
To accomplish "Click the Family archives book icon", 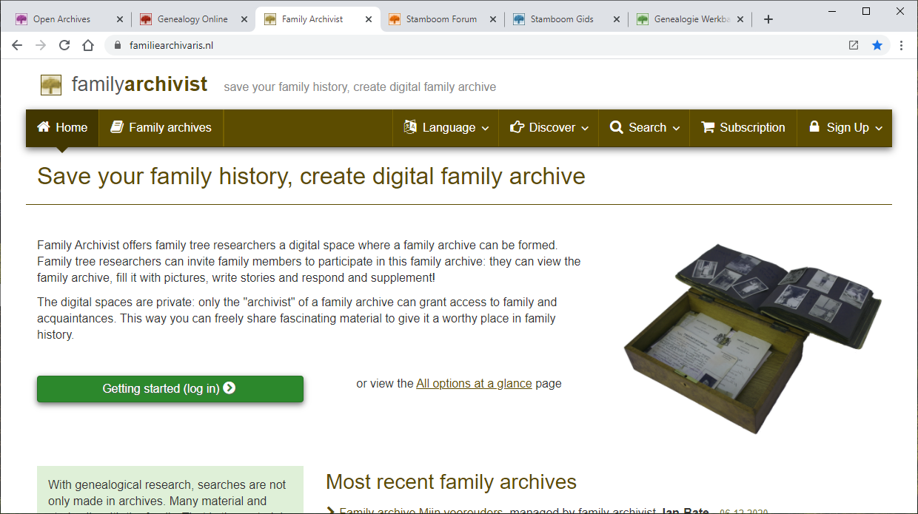I will 117,127.
